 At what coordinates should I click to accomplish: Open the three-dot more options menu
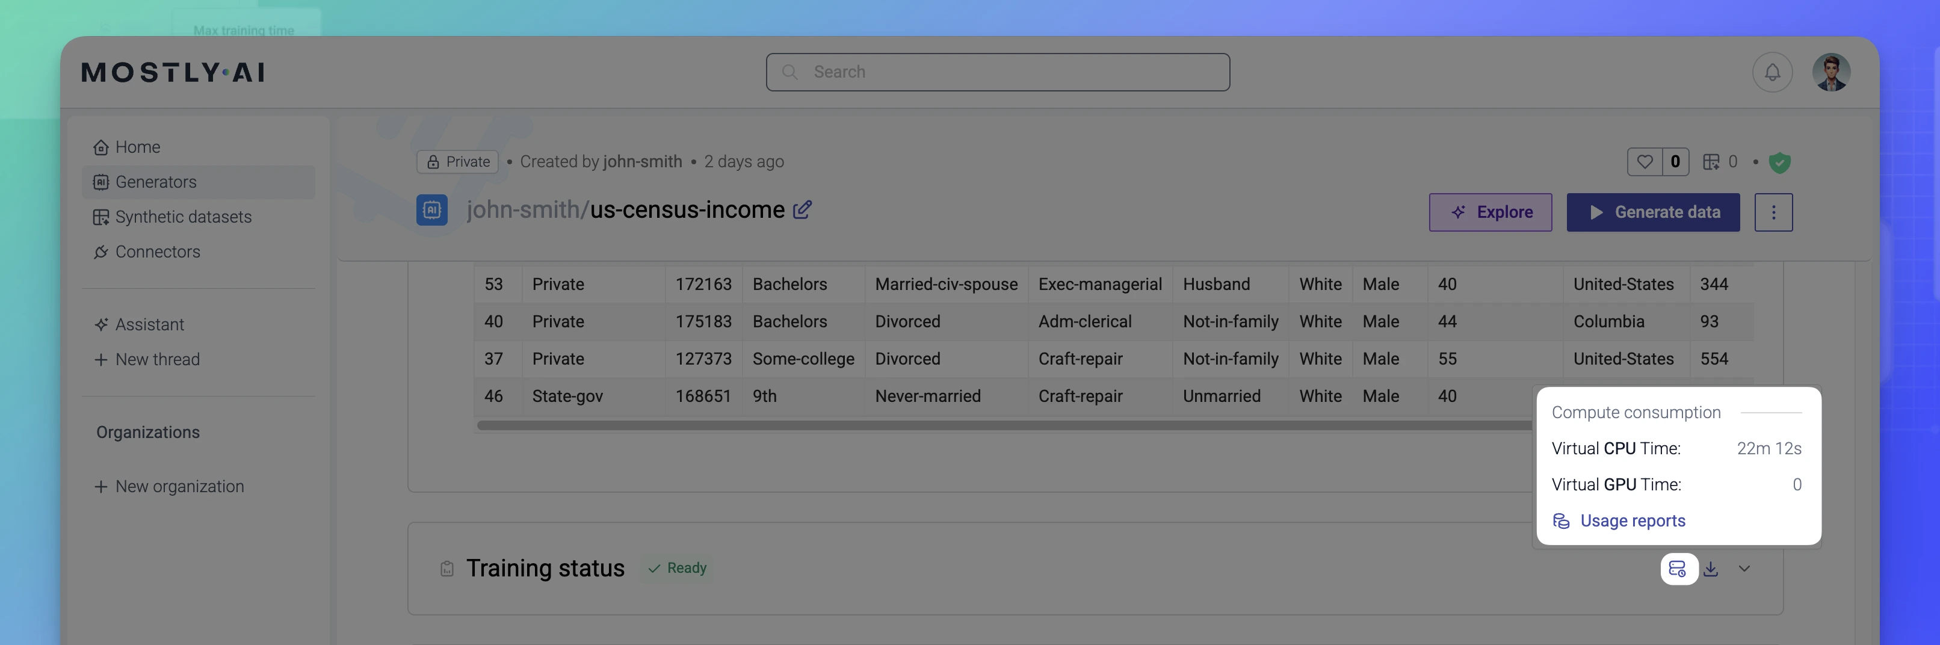1773,212
